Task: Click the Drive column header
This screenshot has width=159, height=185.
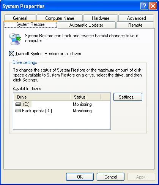Action: (42, 97)
